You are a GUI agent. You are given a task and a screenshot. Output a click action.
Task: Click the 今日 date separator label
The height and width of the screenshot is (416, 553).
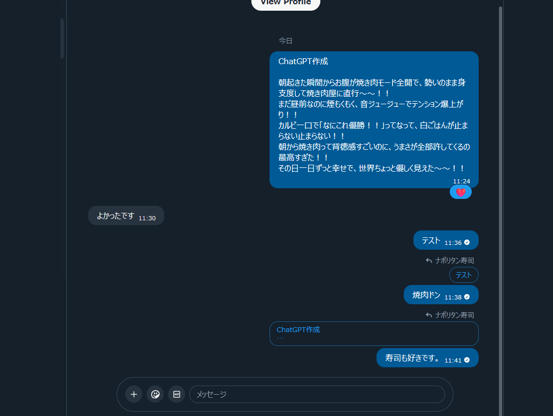[x=286, y=41]
